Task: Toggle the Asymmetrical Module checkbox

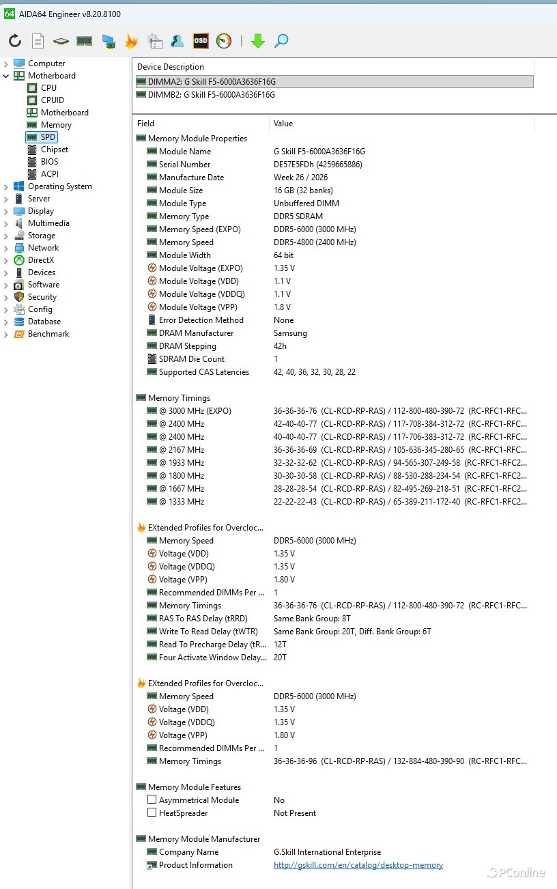Action: (x=152, y=800)
